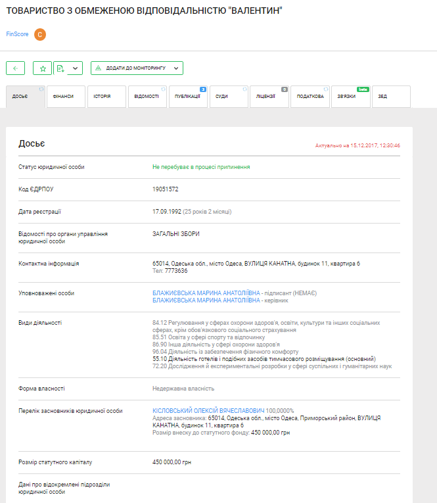Expand dropdown arrow next to list icon
The image size is (437, 503).
75,68
